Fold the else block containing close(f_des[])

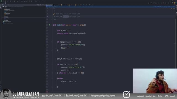(52, 79)
